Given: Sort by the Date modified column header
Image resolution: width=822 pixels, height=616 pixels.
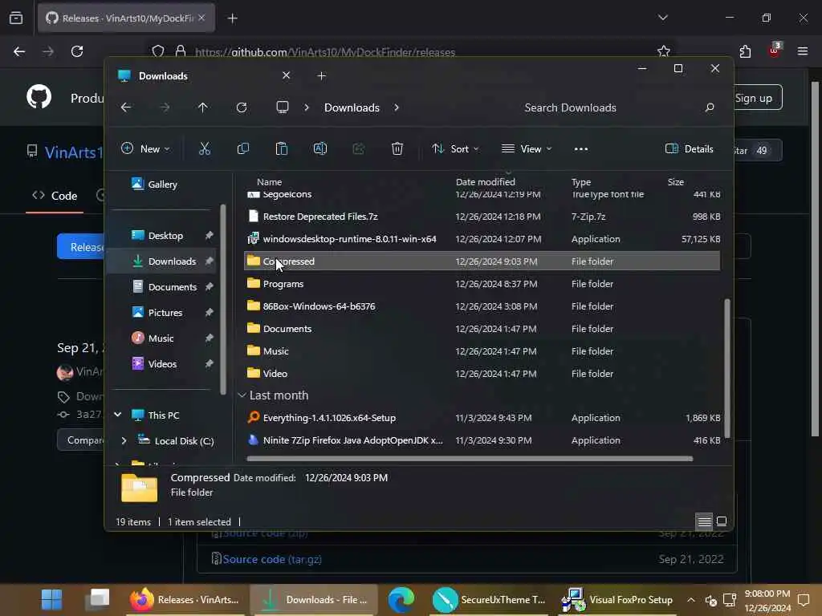Looking at the screenshot, I should [485, 182].
